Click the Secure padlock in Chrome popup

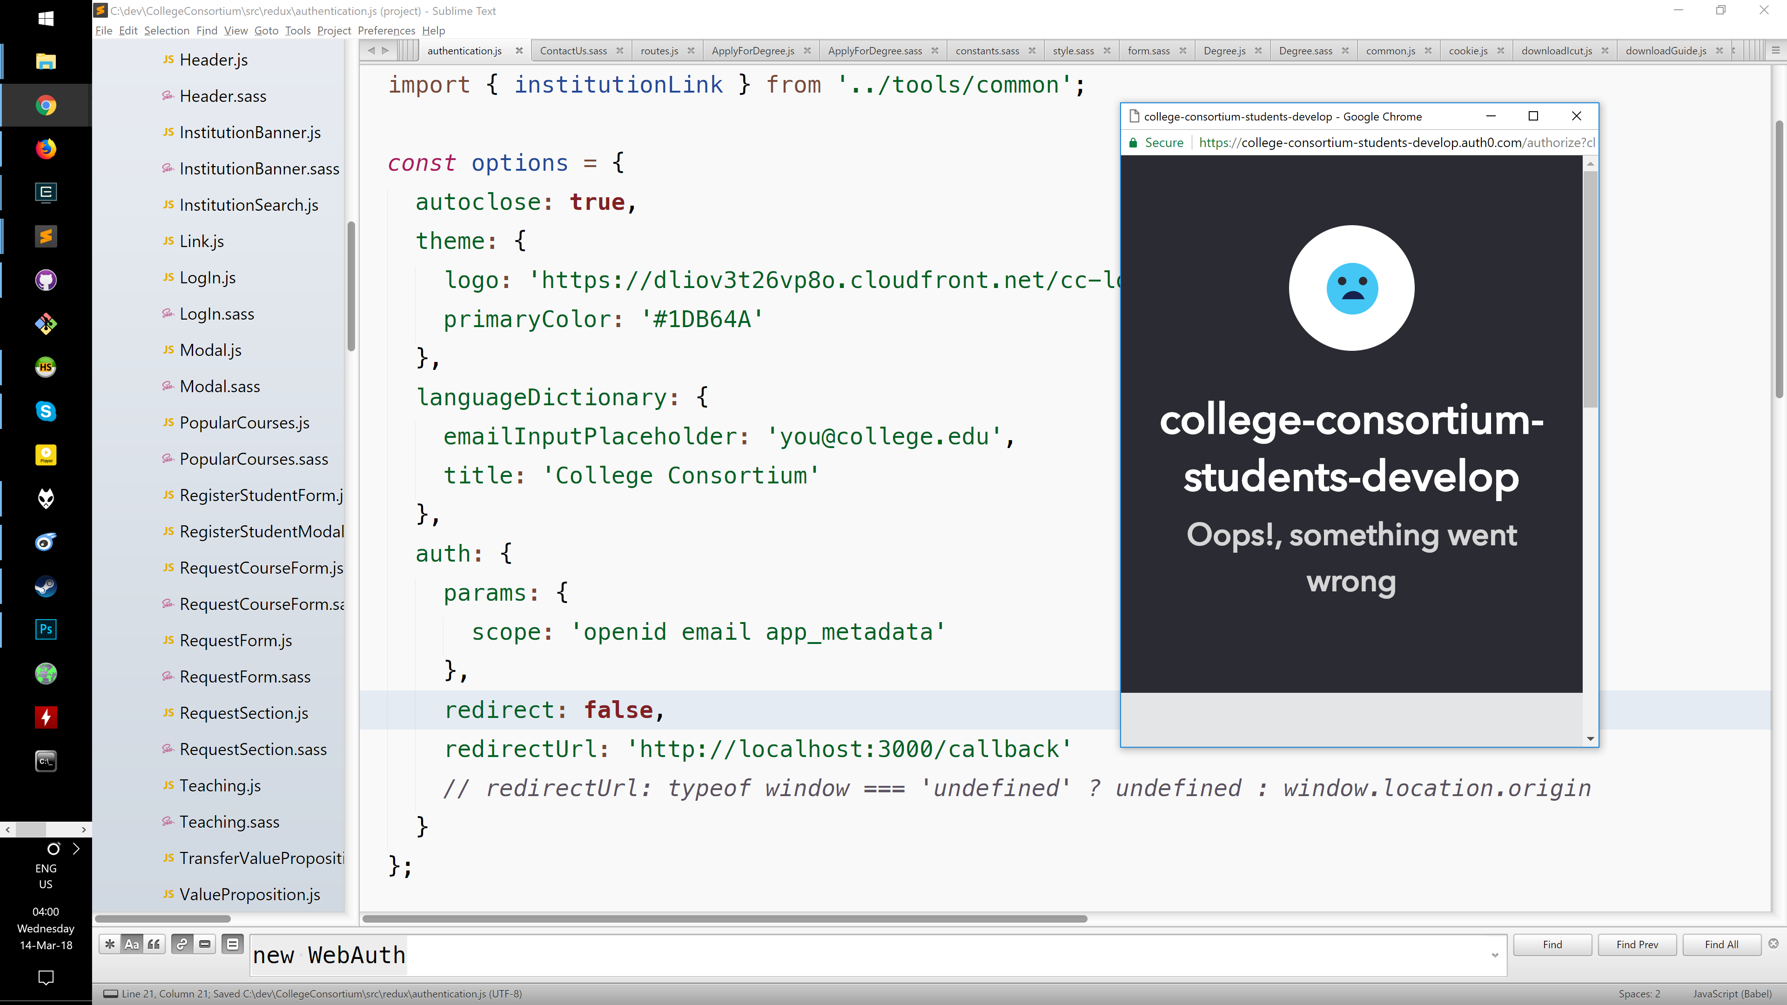[x=1133, y=143]
